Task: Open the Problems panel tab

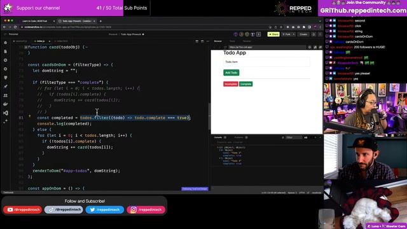Action: [238, 137]
